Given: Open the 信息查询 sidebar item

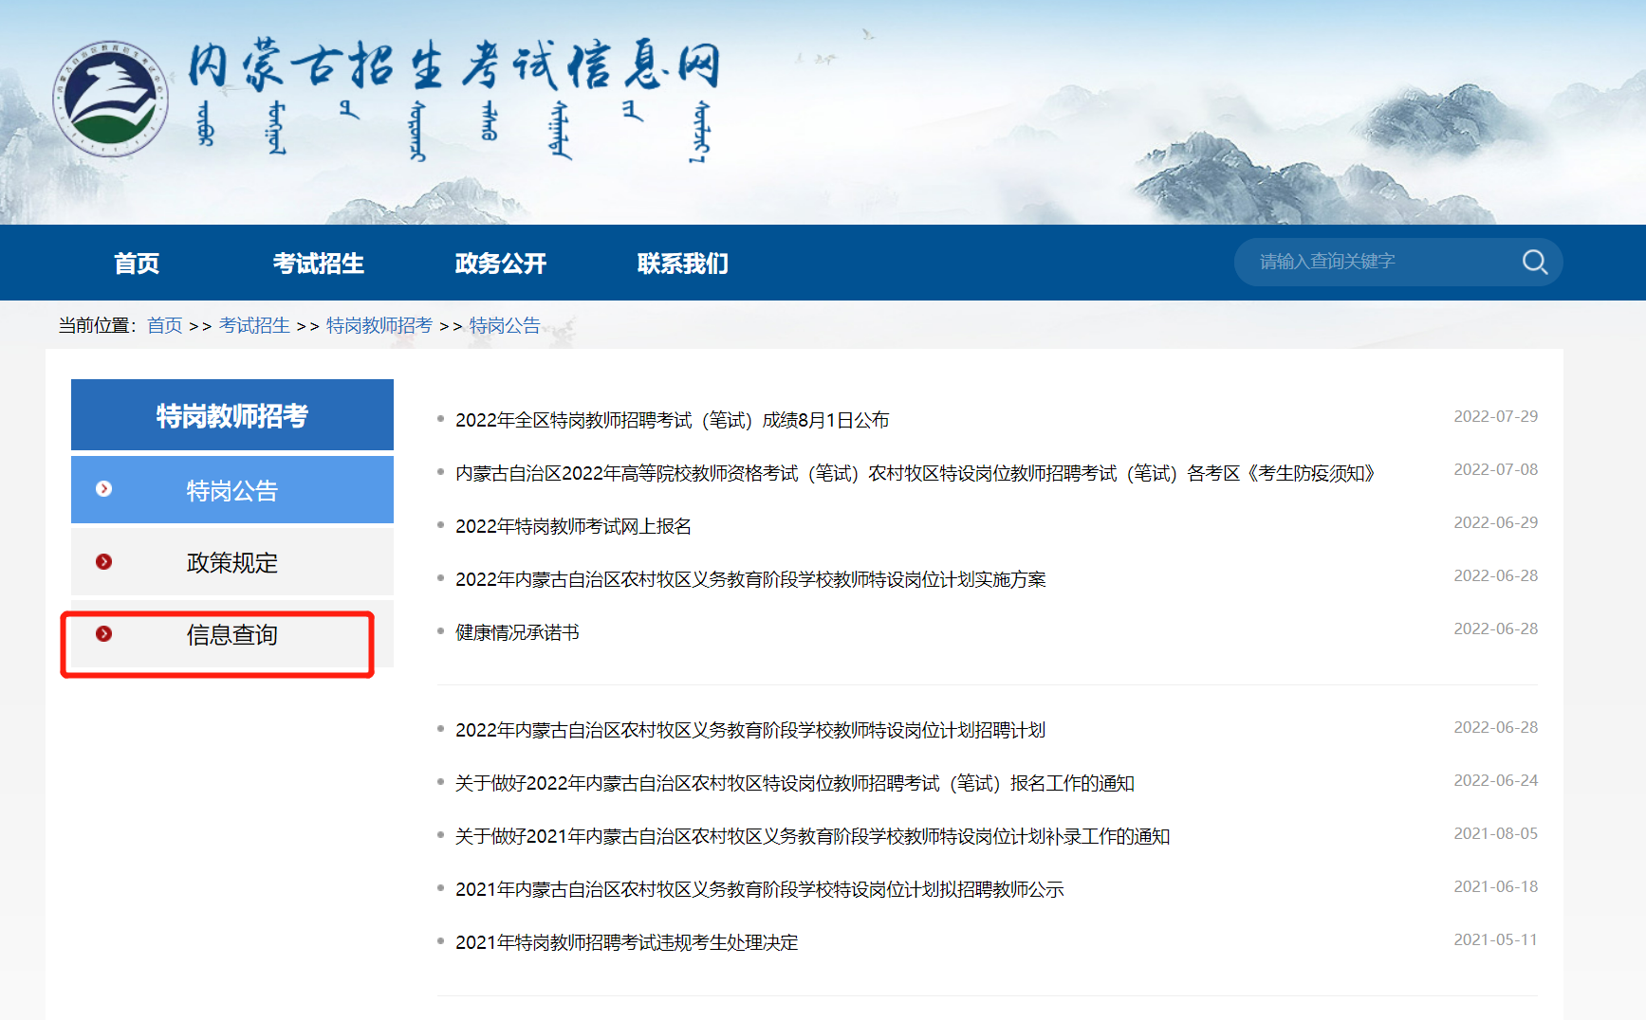Looking at the screenshot, I should pyautogui.click(x=231, y=634).
